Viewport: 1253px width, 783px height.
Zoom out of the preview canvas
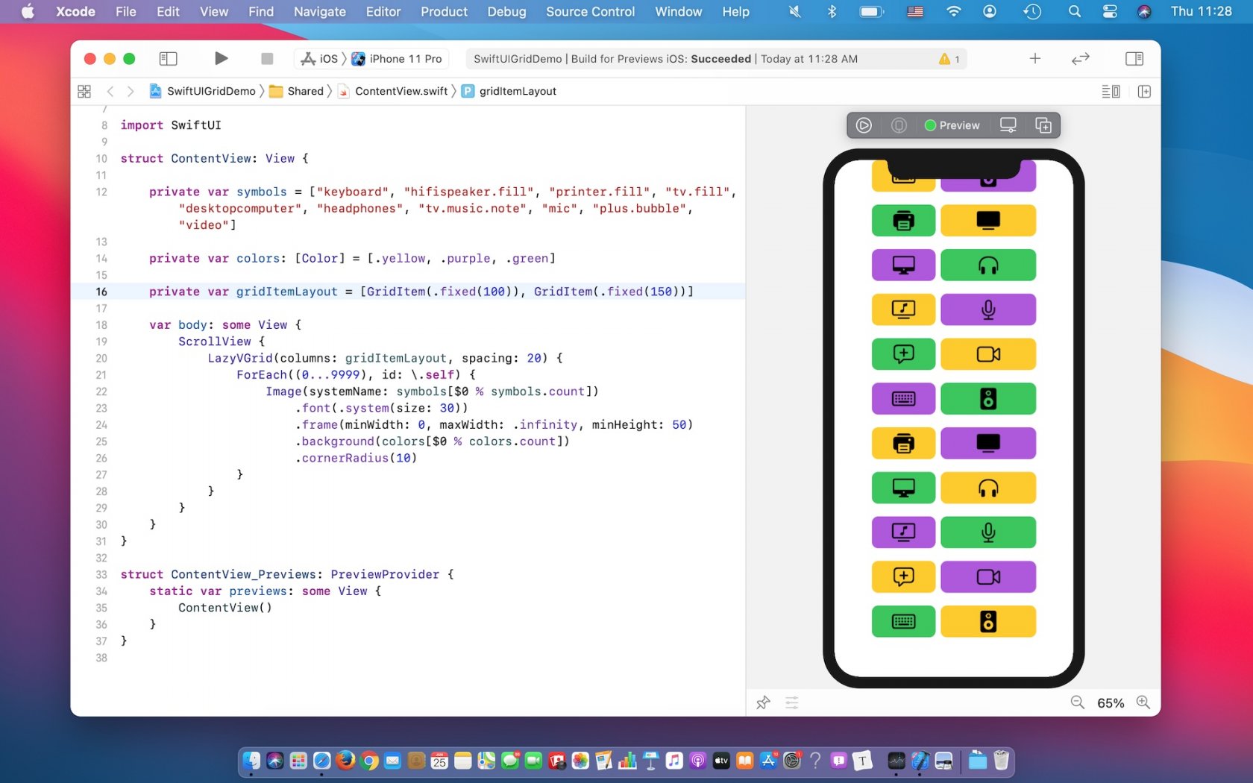[1077, 702]
